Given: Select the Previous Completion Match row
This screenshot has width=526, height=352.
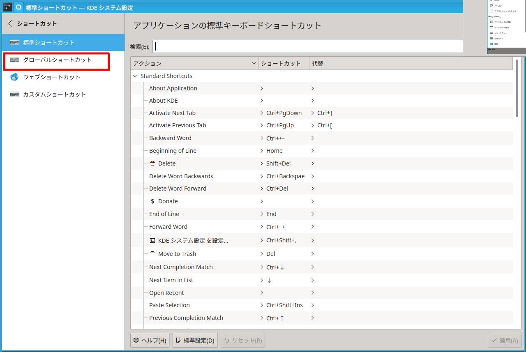Looking at the screenshot, I should 322,318.
